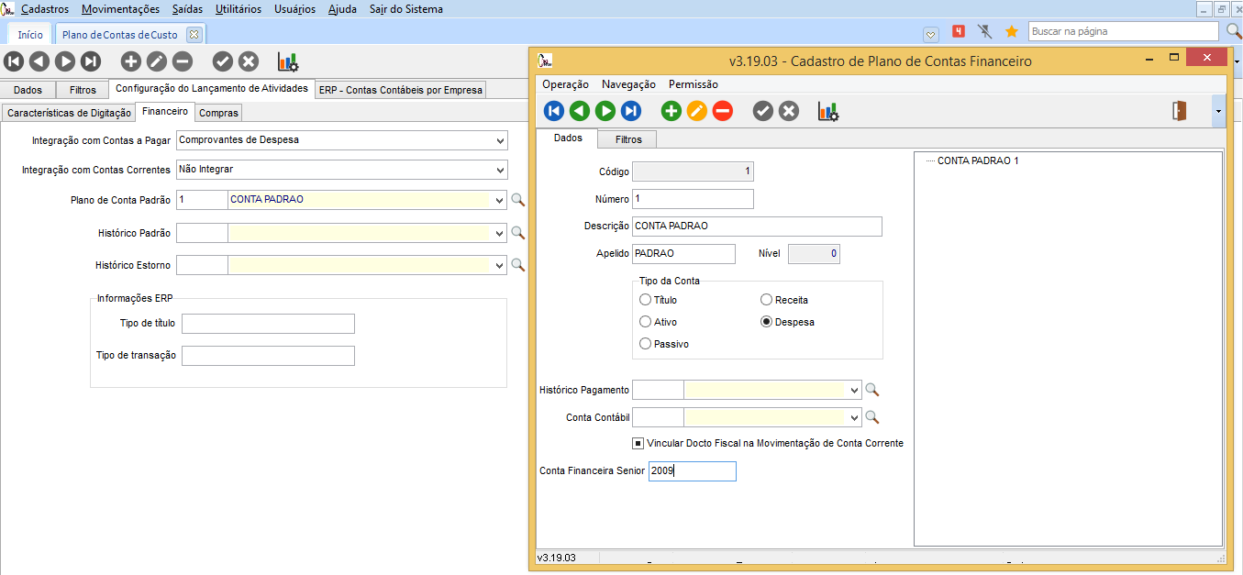Switch to the Compras tab

pyautogui.click(x=218, y=113)
